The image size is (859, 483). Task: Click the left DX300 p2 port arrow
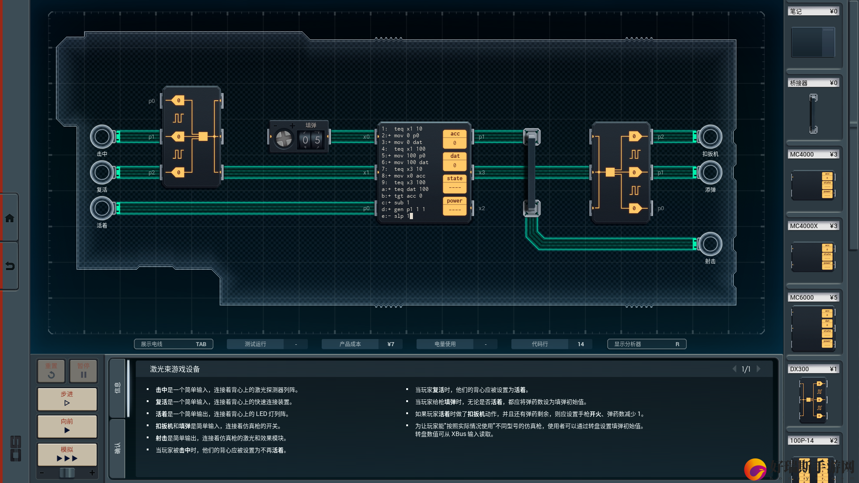click(x=178, y=172)
